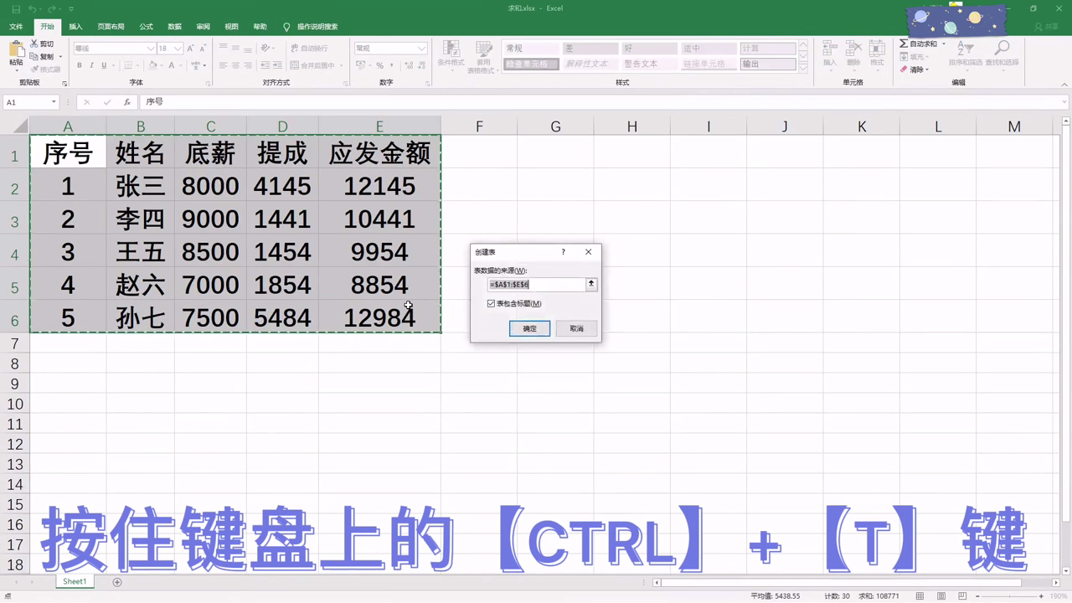Decrease font size with the smaller A icon

pos(203,49)
